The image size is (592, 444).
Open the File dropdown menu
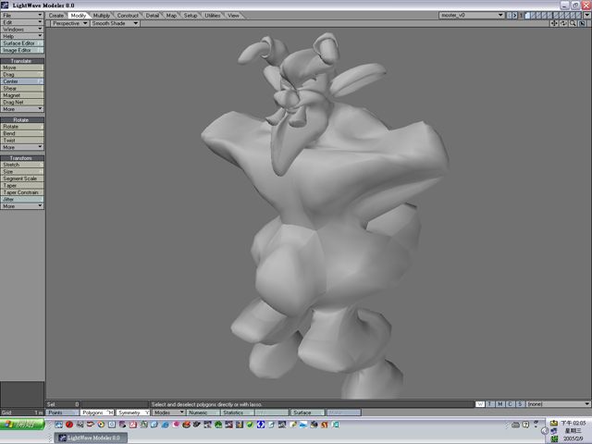[22, 15]
